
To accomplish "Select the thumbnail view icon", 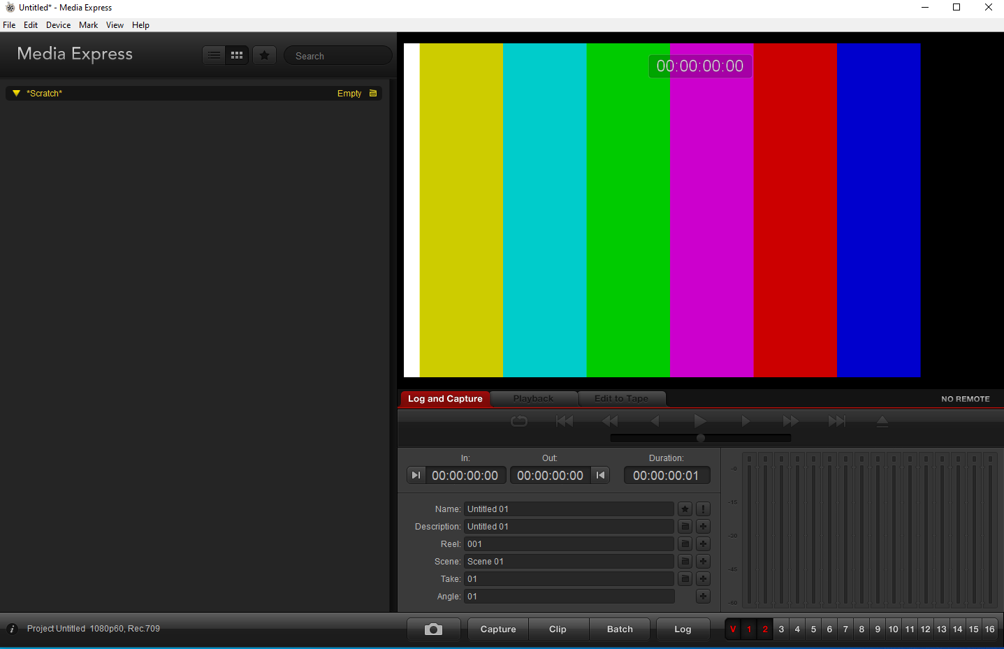I will point(236,54).
